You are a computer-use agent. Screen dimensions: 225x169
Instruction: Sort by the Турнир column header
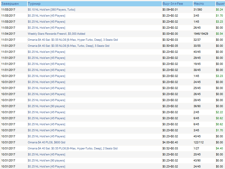95,4
